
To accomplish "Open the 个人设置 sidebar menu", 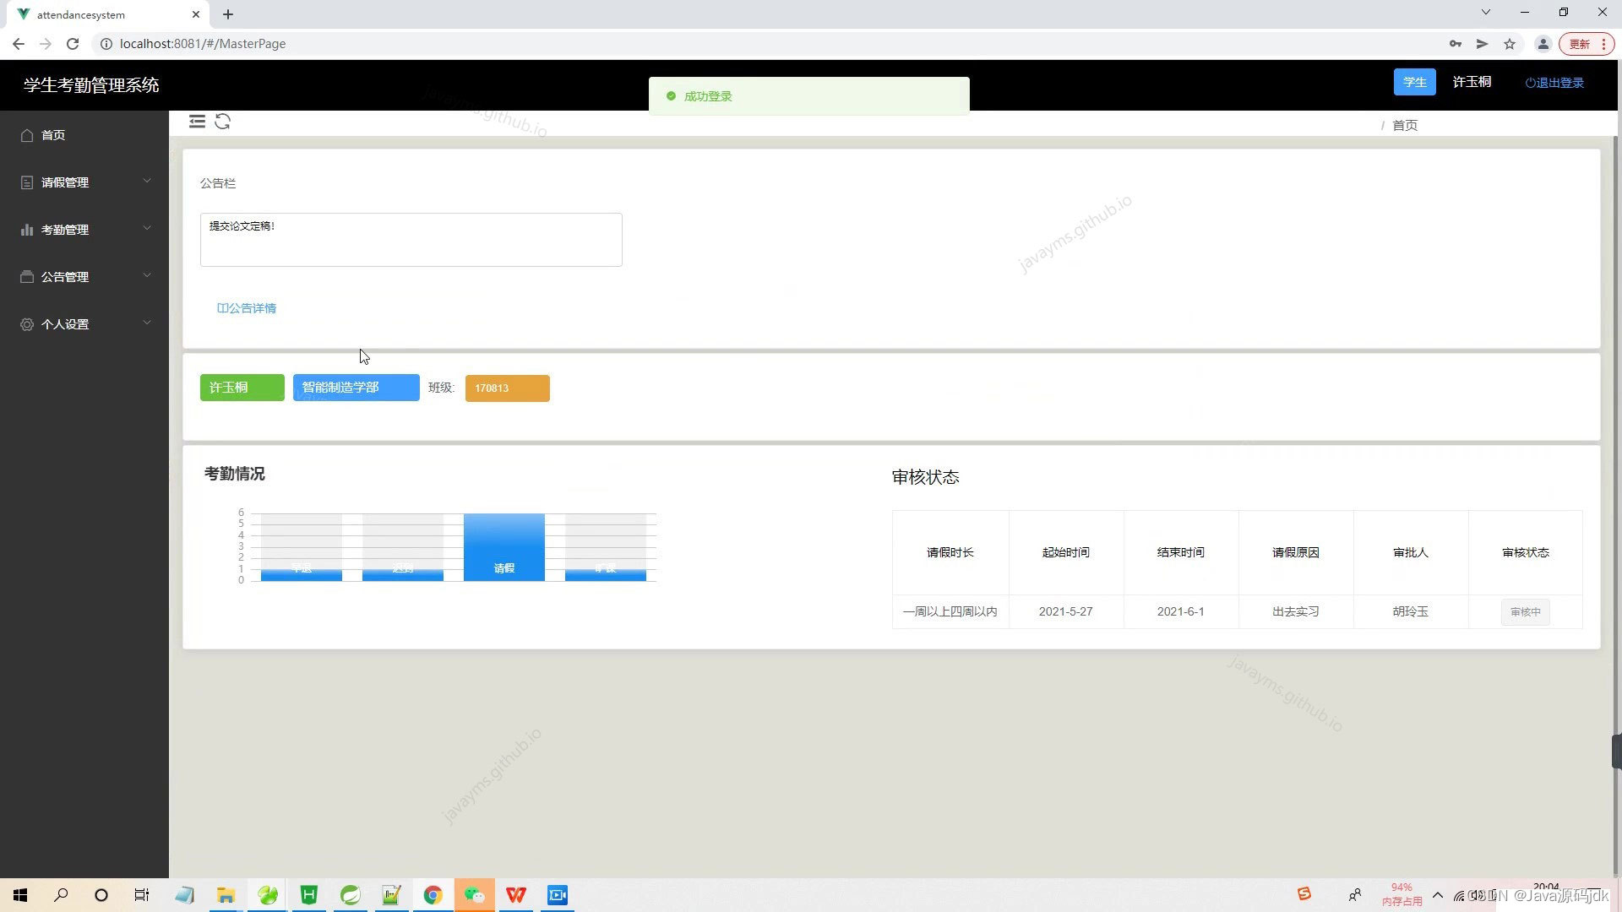I will (x=84, y=324).
